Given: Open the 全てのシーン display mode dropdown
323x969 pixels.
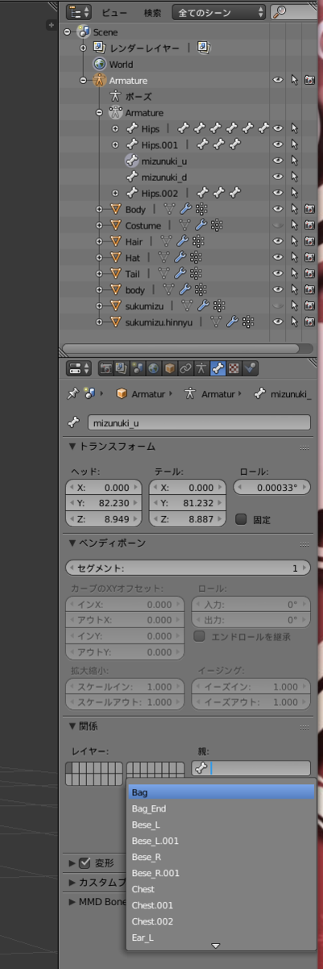Looking at the screenshot, I should pyautogui.click(x=219, y=12).
